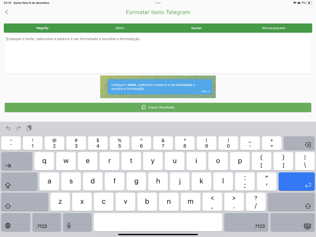Tap the space bar
This screenshot has width=316, height=237.
[158, 222]
